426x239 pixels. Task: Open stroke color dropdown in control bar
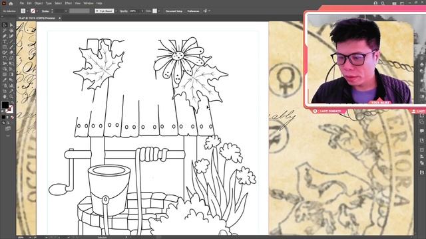[x=37, y=11]
